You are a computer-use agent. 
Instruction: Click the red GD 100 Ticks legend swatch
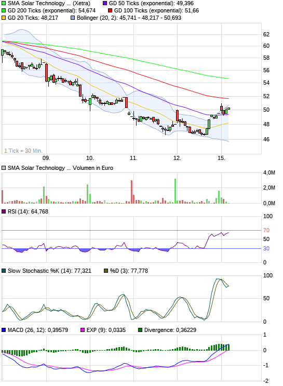pos(110,10)
